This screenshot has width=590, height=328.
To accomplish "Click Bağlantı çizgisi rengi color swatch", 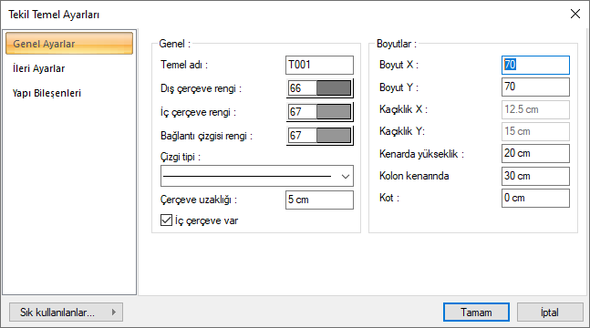I will click(334, 136).
